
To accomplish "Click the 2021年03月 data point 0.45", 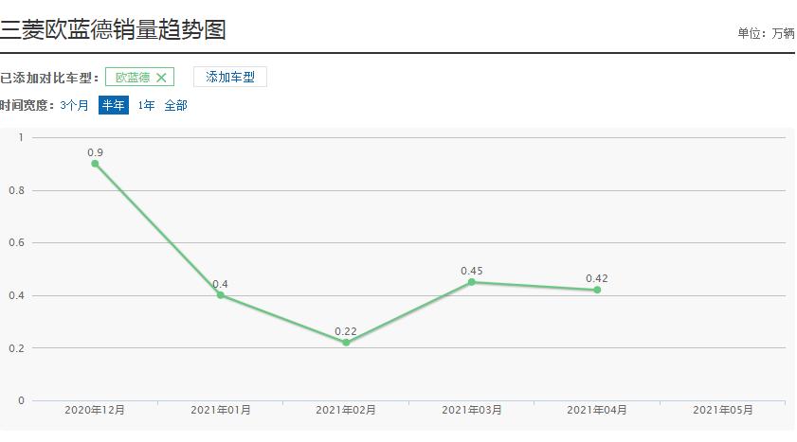I will click(472, 282).
